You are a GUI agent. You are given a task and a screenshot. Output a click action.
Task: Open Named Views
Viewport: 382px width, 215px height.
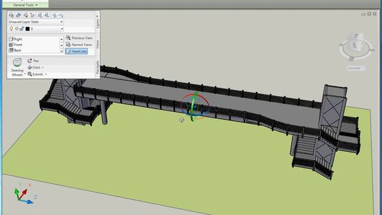79,45
